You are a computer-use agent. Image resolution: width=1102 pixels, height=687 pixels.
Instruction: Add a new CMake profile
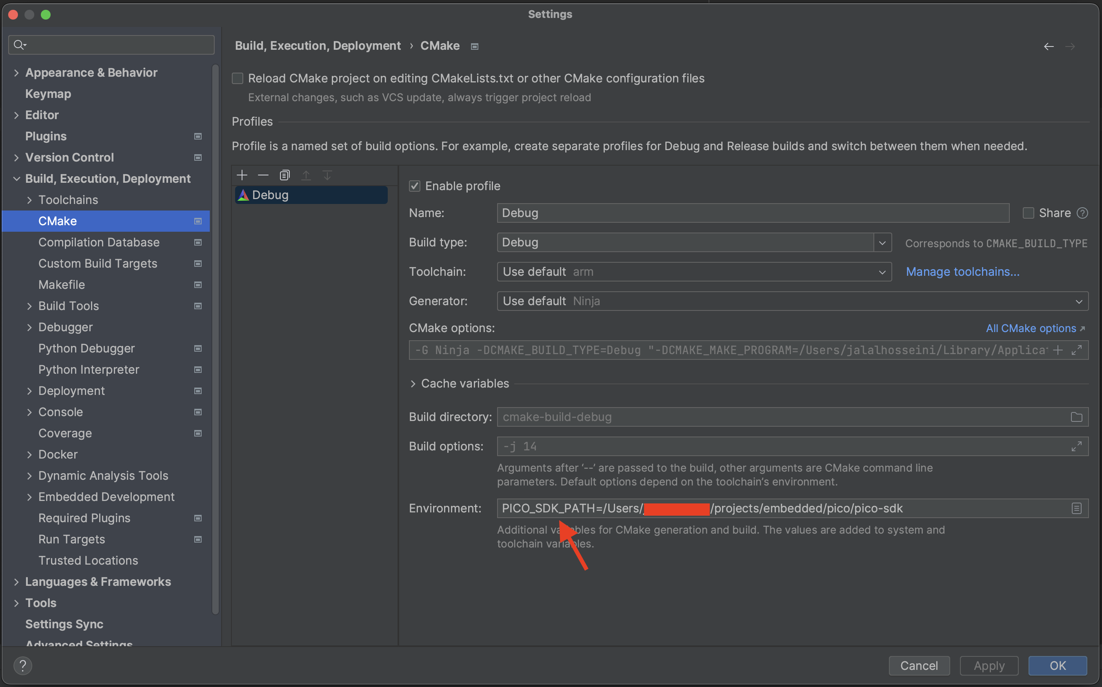(x=242, y=175)
